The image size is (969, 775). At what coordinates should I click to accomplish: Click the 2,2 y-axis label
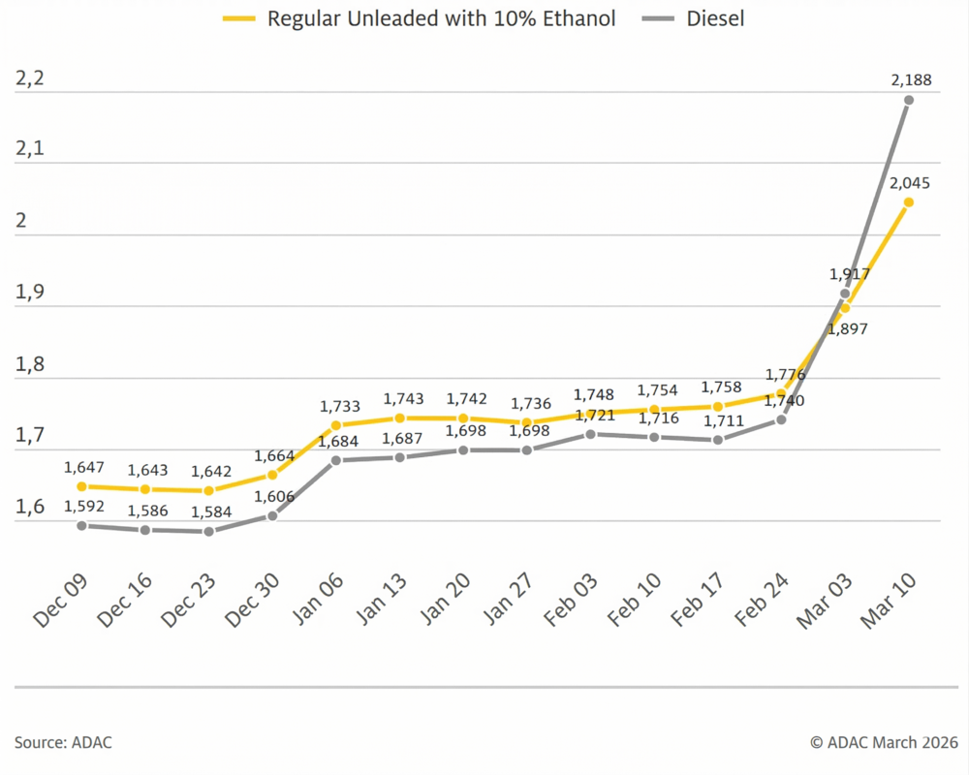(x=30, y=79)
